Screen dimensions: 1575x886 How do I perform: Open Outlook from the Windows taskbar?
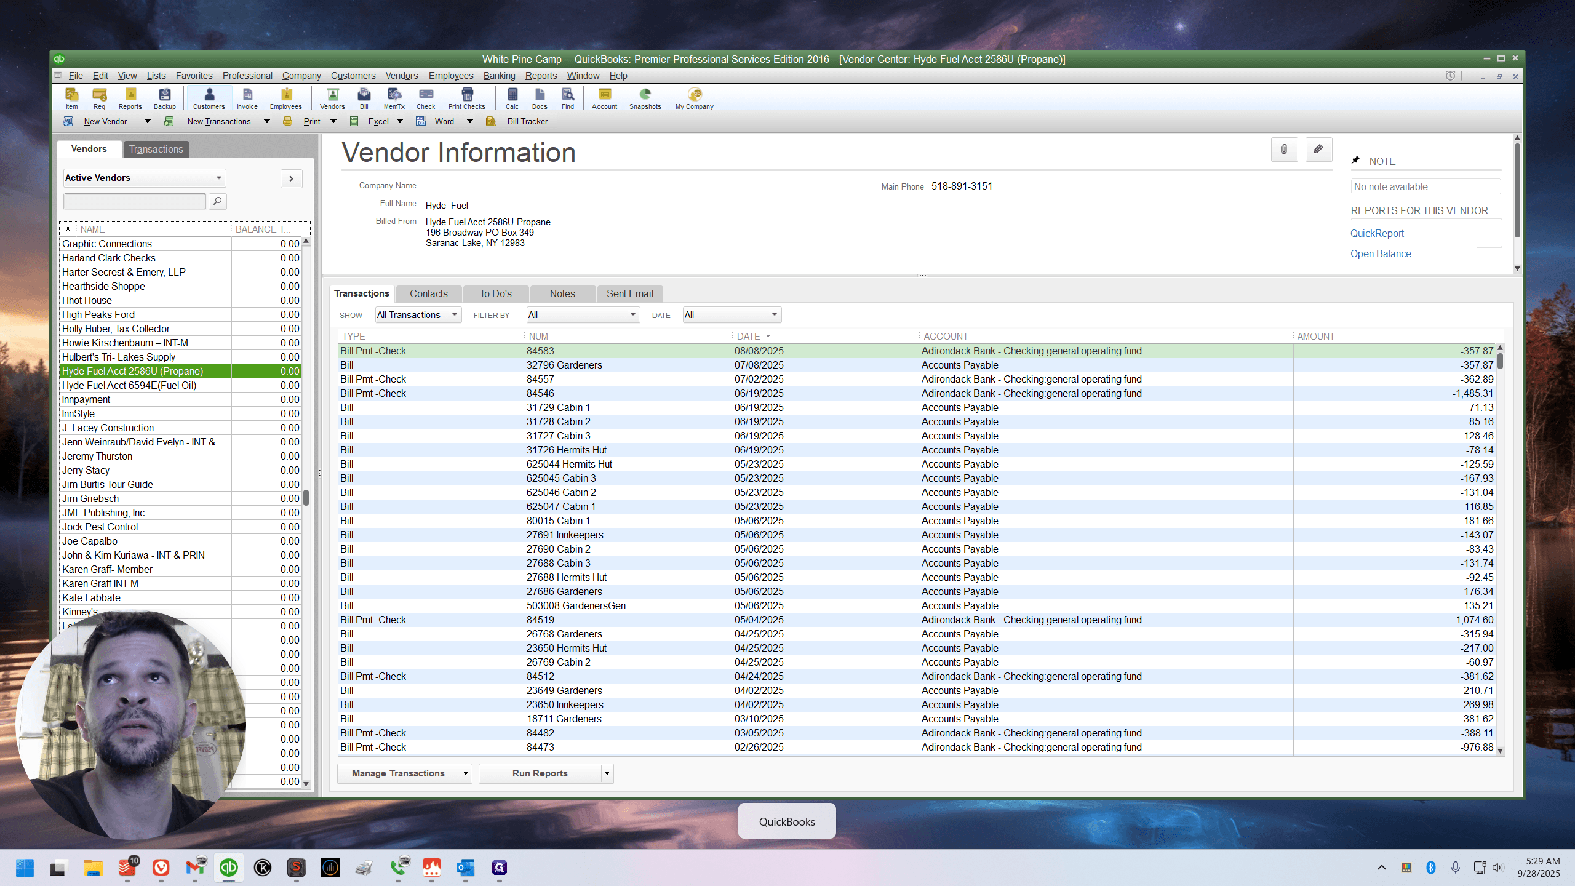[x=465, y=868]
